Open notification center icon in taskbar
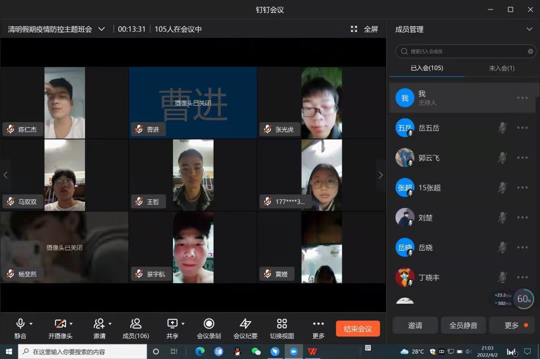Screen dimensions: 540x359 click(527, 352)
